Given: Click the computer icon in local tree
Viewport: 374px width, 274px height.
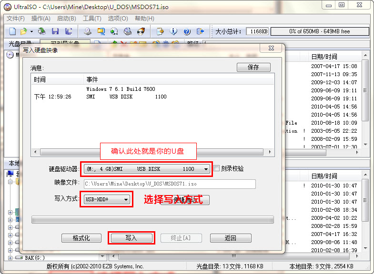Looking at the screenshot, I should (10, 174).
